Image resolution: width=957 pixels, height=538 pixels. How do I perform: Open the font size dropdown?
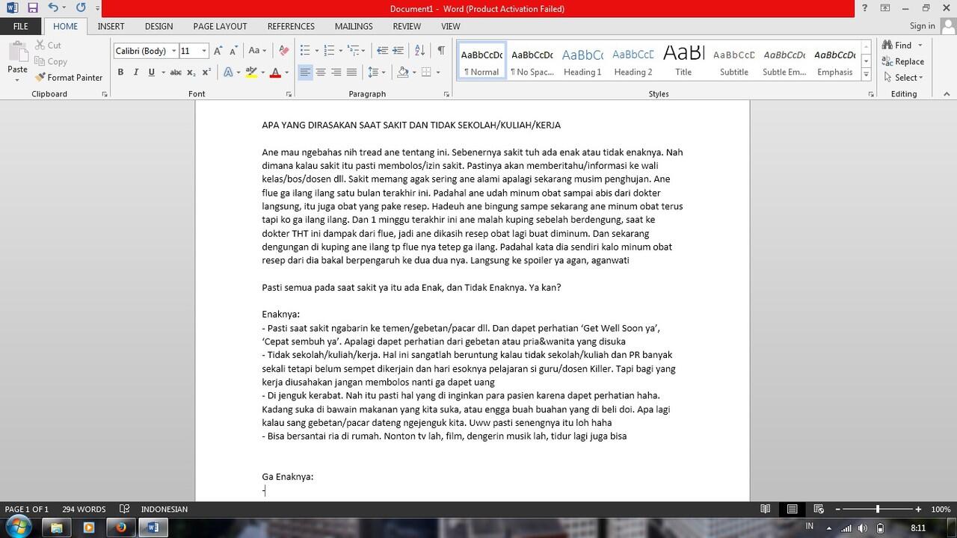pyautogui.click(x=205, y=51)
